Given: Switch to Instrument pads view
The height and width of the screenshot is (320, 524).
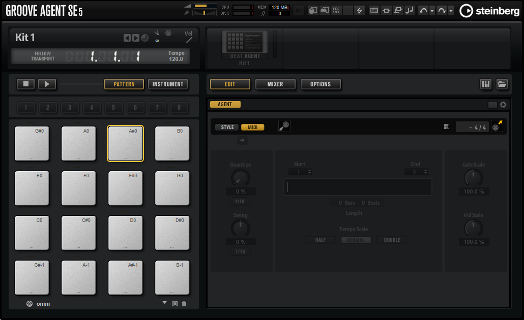Looking at the screenshot, I should click(168, 84).
